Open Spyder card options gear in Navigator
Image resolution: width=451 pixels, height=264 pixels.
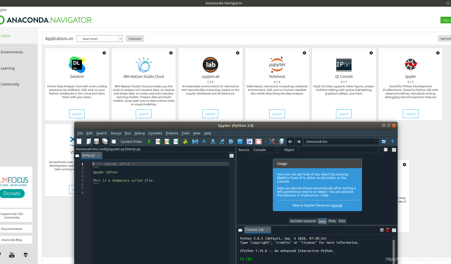(x=438, y=53)
